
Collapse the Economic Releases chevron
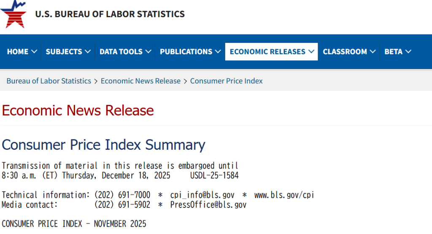click(x=311, y=52)
